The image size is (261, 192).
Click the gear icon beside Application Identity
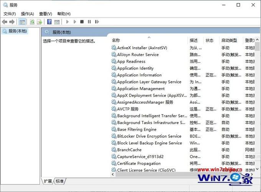point(114,68)
